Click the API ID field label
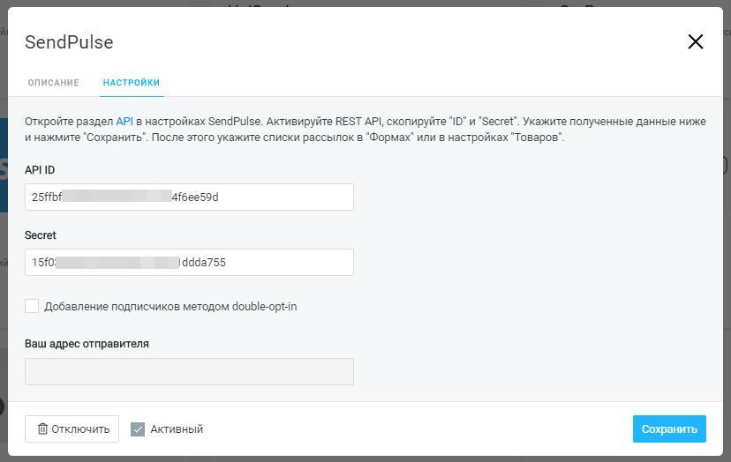The width and height of the screenshot is (731, 462). (x=40, y=170)
